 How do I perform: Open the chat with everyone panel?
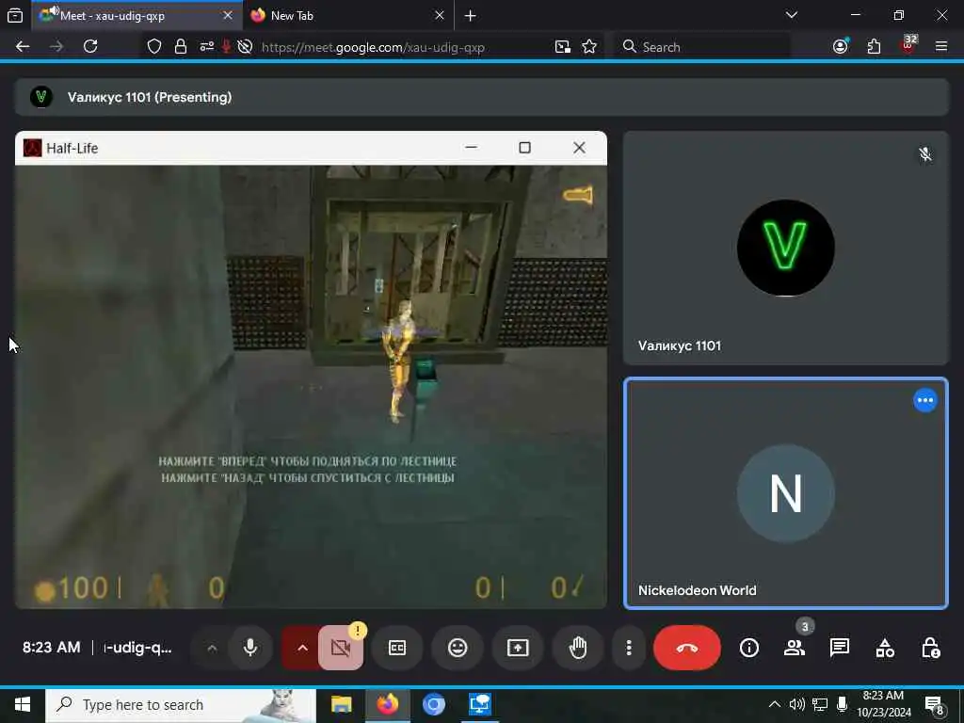tap(839, 648)
